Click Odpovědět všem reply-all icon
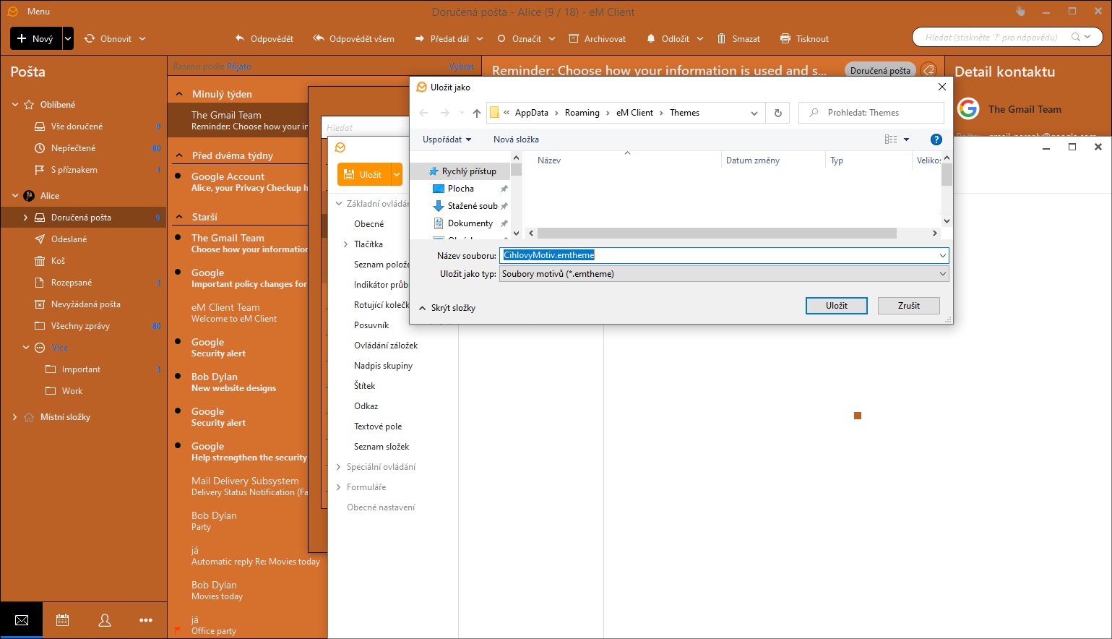The image size is (1112, 639). pyautogui.click(x=319, y=38)
